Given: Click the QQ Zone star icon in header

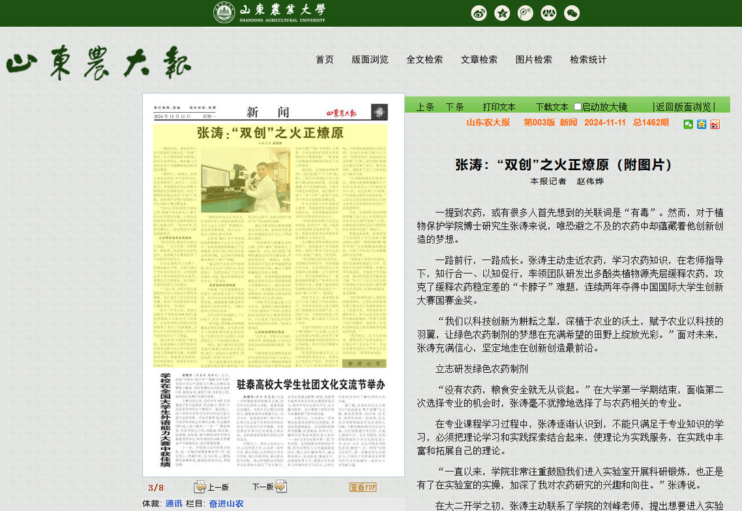Looking at the screenshot, I should pyautogui.click(x=502, y=13).
